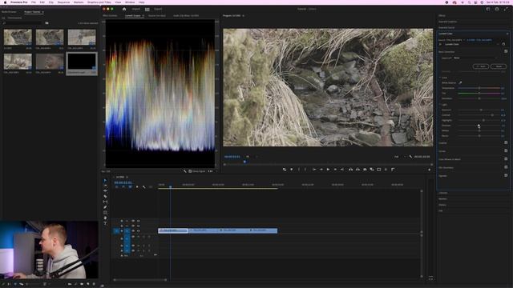Switch to the Media Browser tab
This screenshot has height=288, width=513.
click(x=9, y=12)
